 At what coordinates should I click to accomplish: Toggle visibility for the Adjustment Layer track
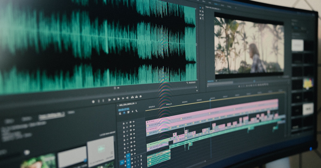(x=134, y=130)
